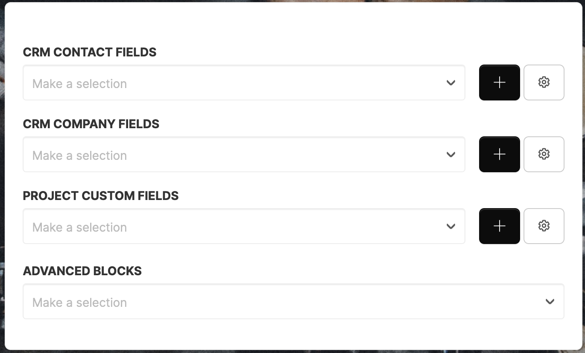Viewport: 585px width, 353px height.
Task: Click the ADVANCED BLOCKS heading
Action: pos(82,271)
